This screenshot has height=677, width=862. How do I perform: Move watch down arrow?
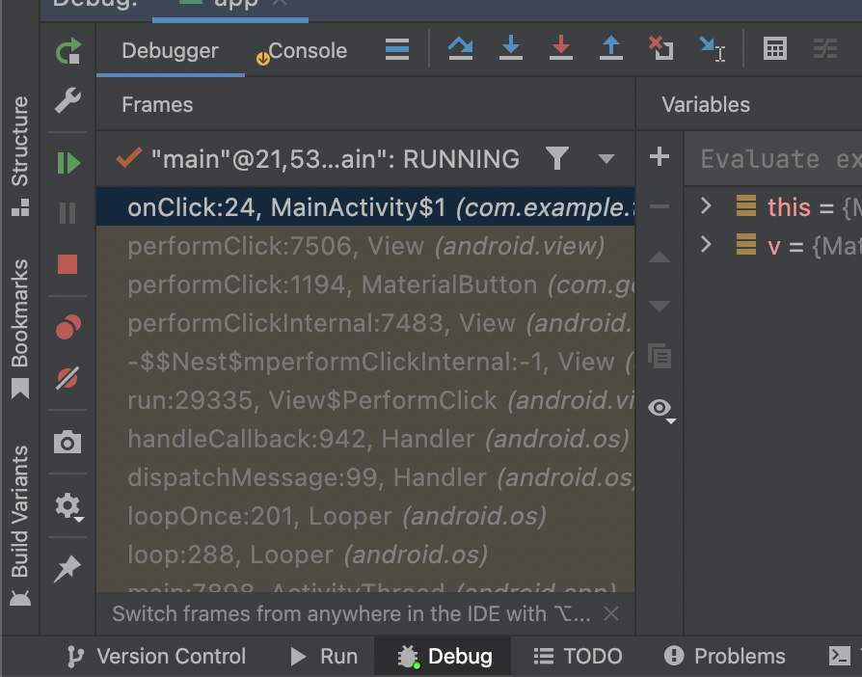click(660, 306)
